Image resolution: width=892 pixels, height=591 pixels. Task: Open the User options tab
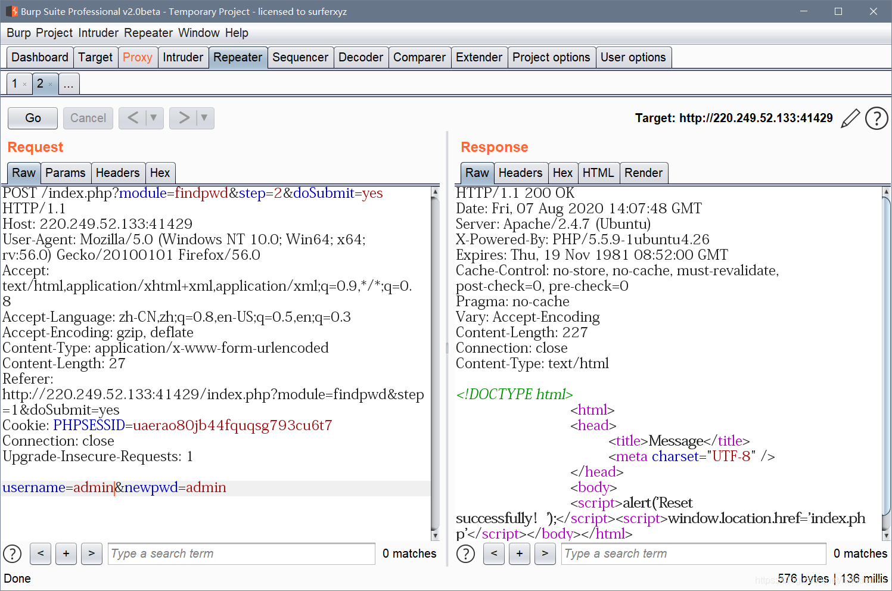(x=633, y=57)
